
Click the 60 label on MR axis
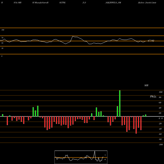(160, 103)
